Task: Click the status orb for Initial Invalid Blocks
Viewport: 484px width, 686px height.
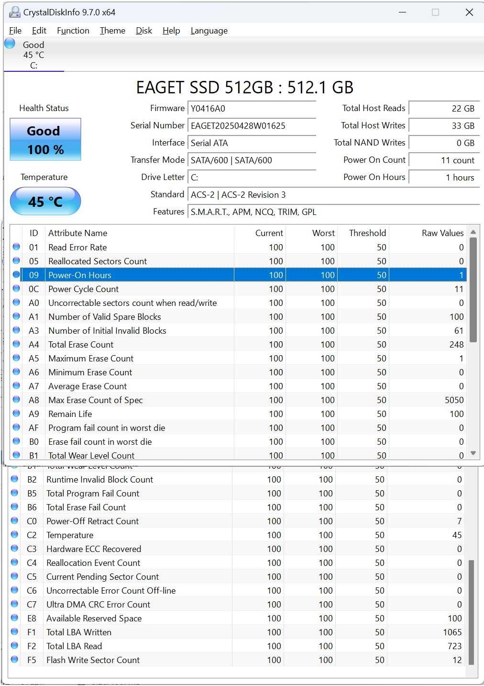Action: [16, 330]
